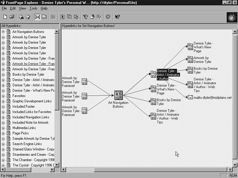Open the Tools menu

33,8
